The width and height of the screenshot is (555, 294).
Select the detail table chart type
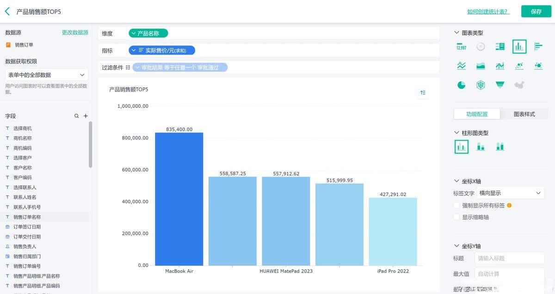(x=500, y=46)
